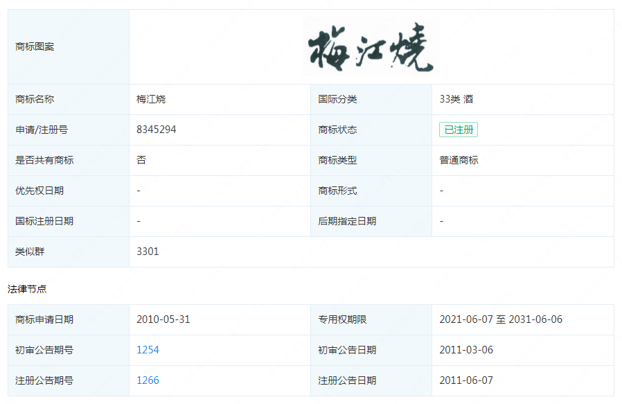622x404 pixels.
Task: Click the 法律节点 section heading
Action: [x=27, y=289]
